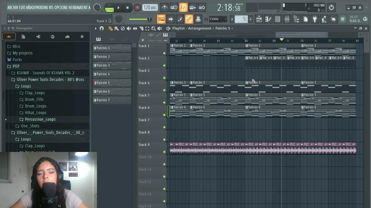Enable wait for input before recording
This screenshot has width=371, height=208.
(x=174, y=8)
